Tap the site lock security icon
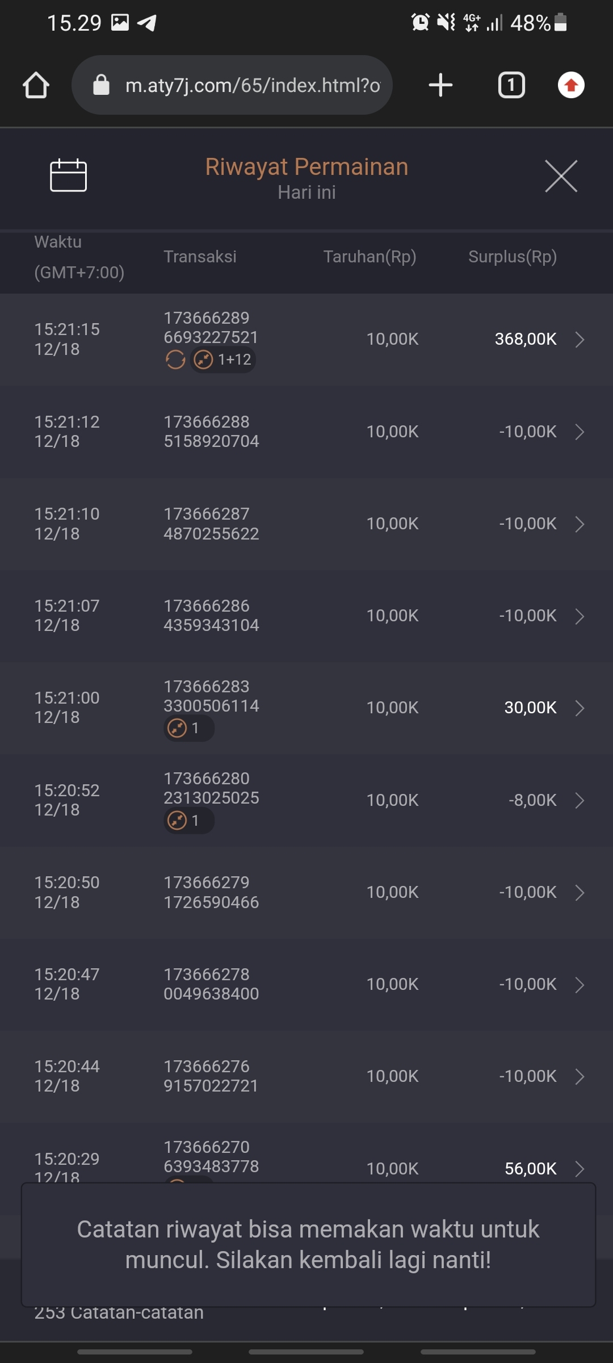 tap(101, 85)
